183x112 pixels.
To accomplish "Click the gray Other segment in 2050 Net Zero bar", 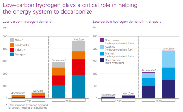I will (78, 46).
